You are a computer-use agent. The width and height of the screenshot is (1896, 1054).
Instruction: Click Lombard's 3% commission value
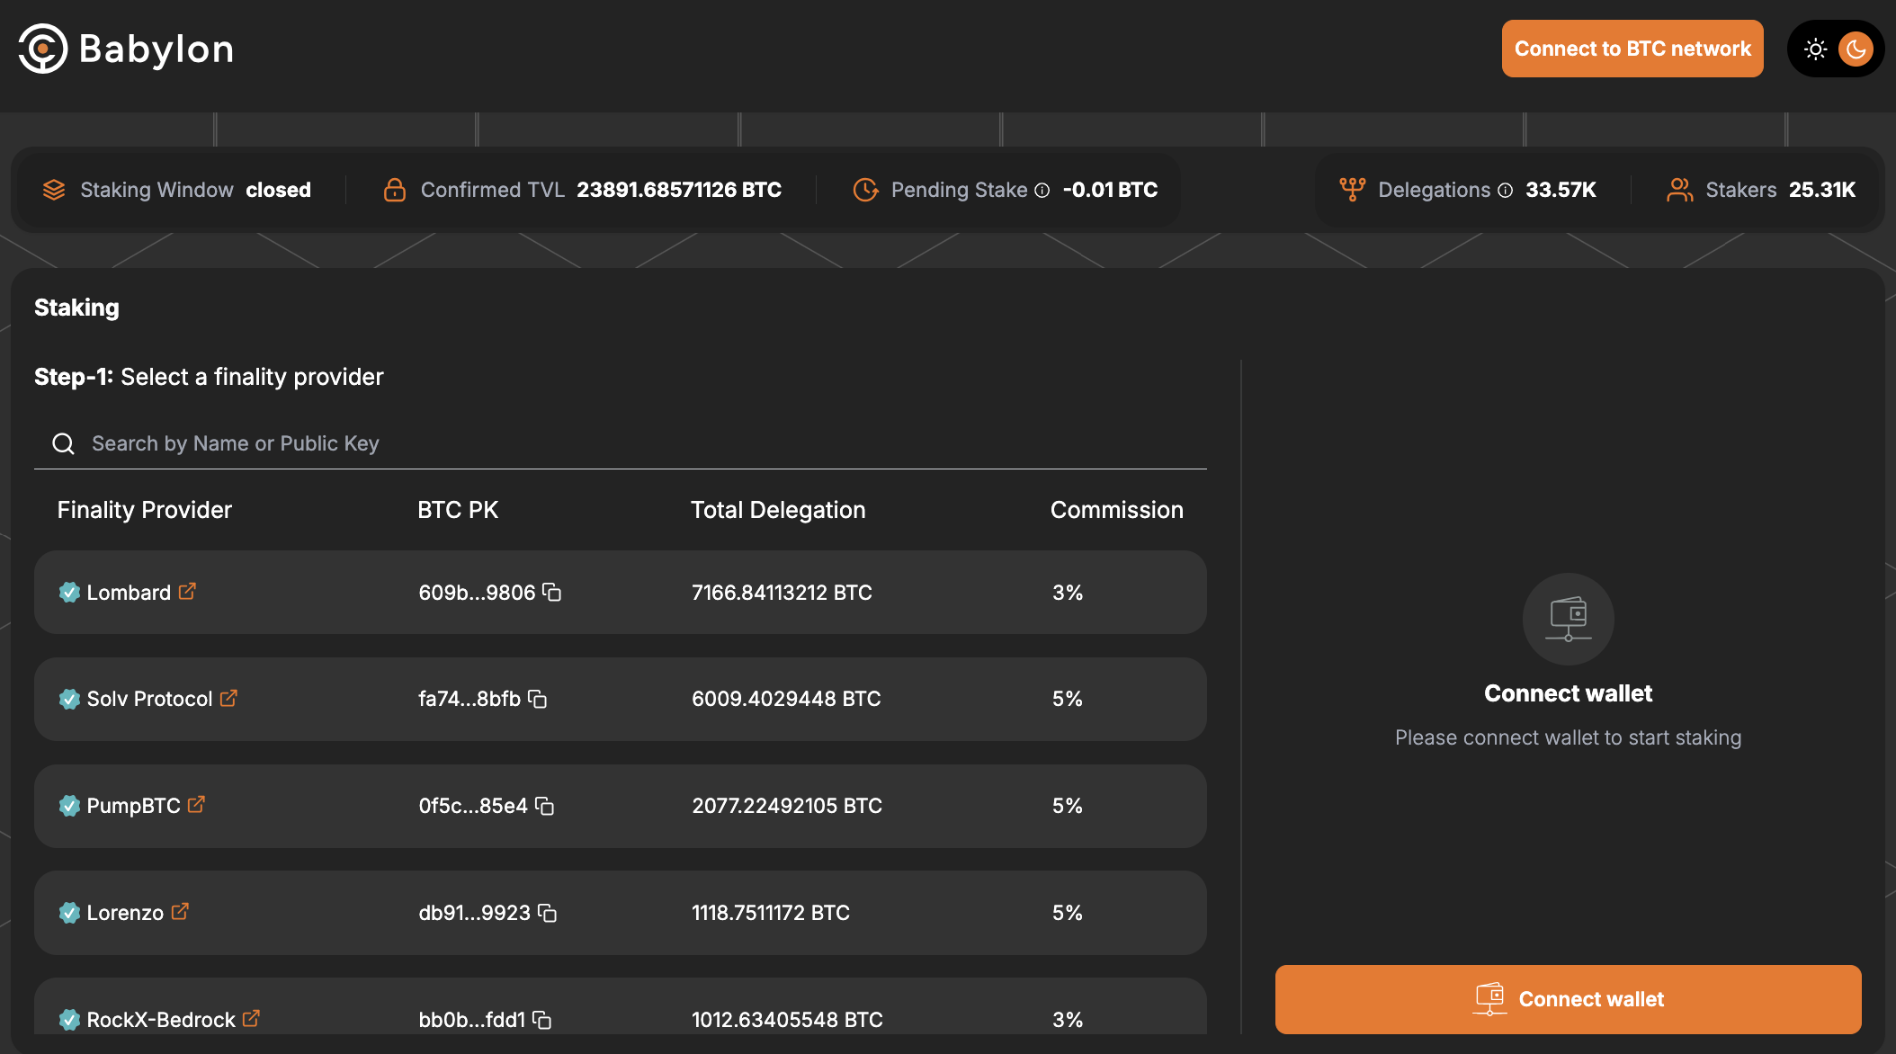[x=1068, y=593]
